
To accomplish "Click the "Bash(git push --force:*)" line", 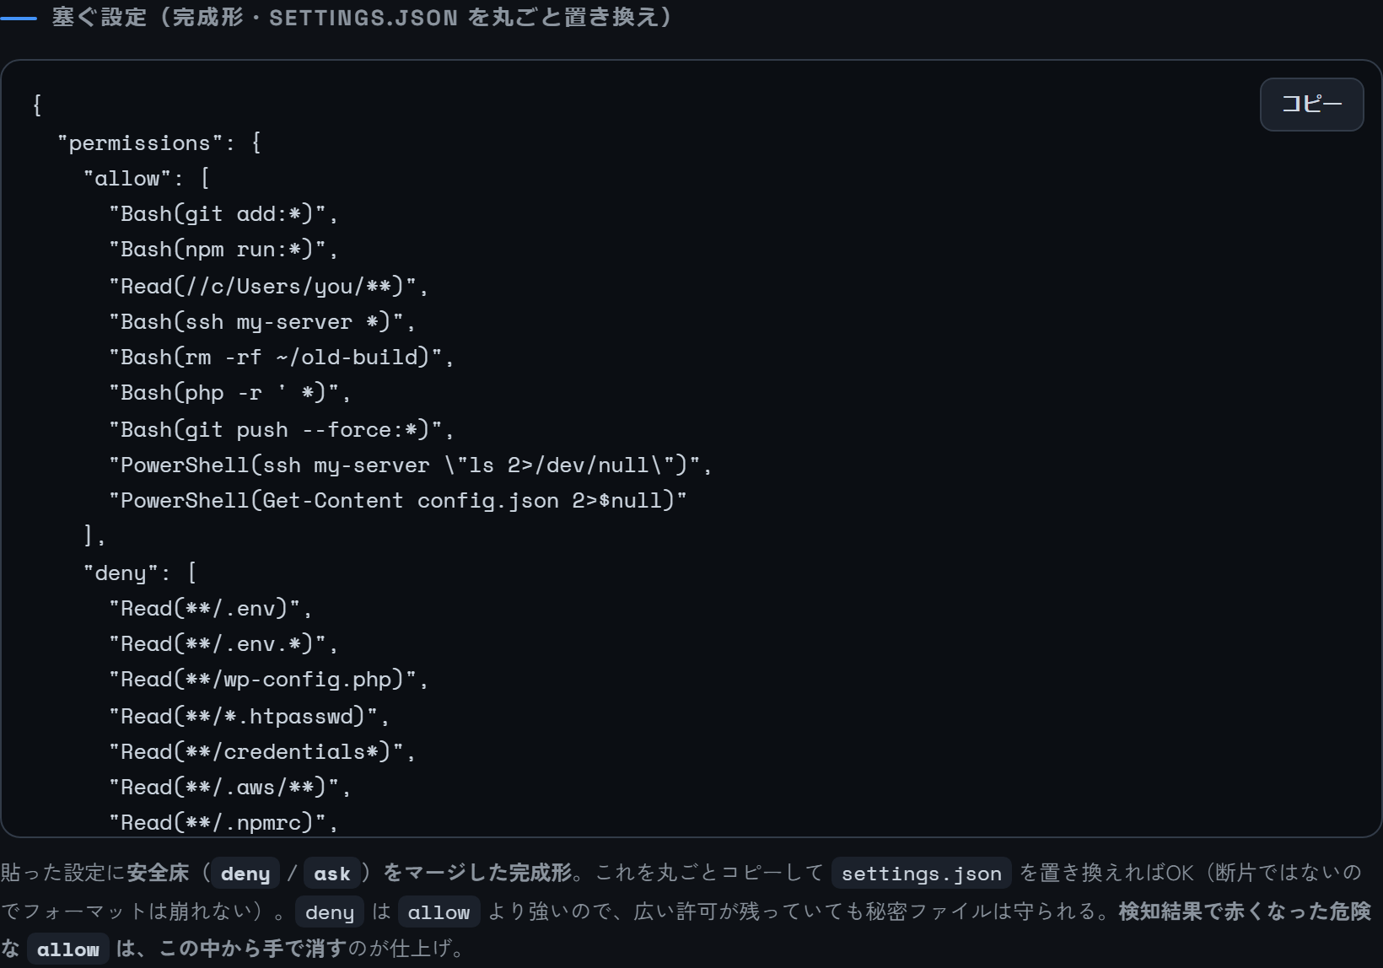I will tap(282, 430).
